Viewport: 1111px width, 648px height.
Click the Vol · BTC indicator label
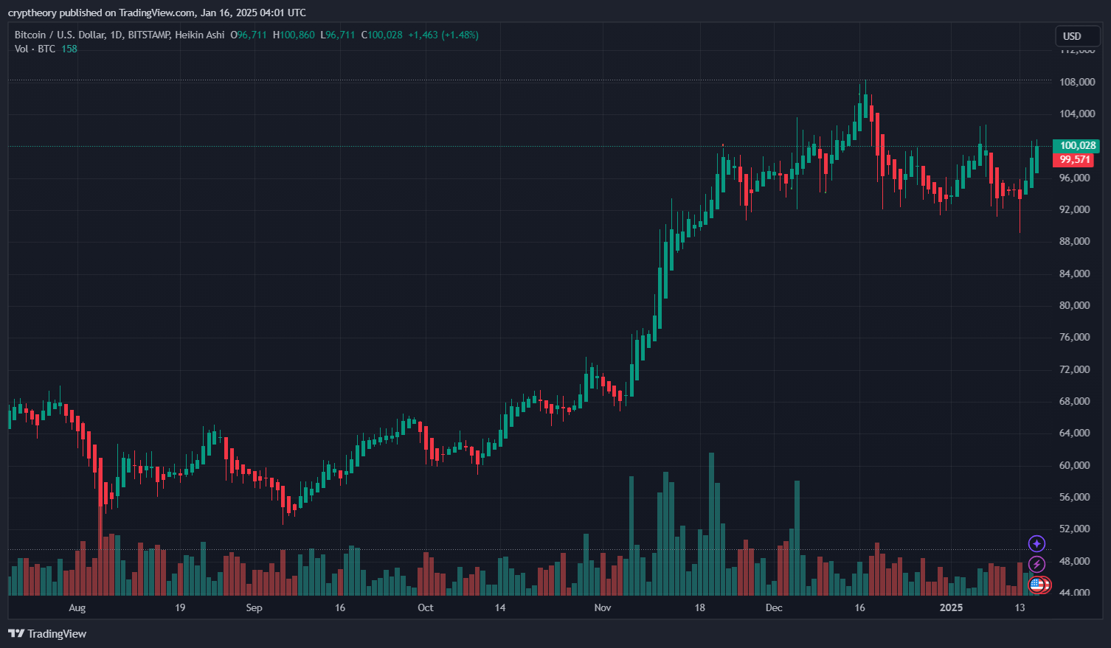tap(35, 49)
